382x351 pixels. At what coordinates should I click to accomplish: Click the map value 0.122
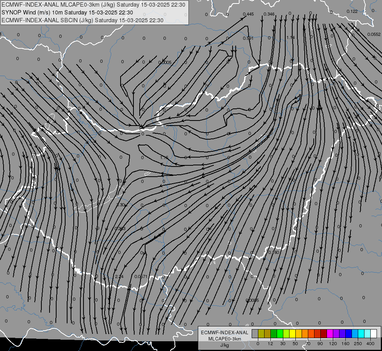click(x=352, y=11)
